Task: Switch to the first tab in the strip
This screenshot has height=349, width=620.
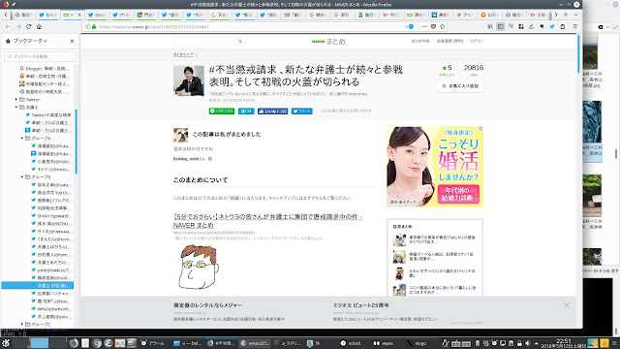Action: (23, 15)
